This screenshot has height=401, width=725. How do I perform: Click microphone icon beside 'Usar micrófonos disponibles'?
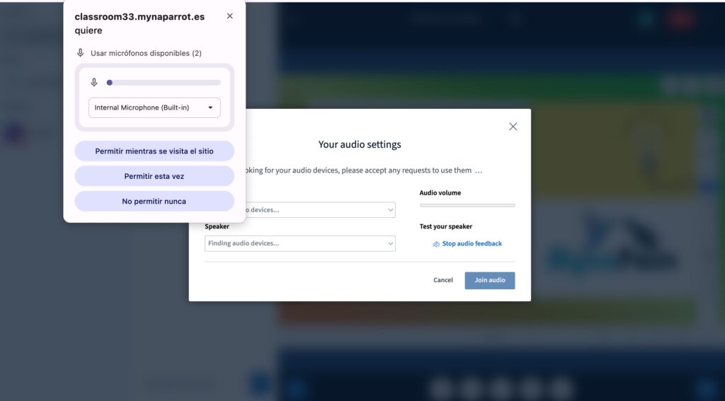coord(81,53)
